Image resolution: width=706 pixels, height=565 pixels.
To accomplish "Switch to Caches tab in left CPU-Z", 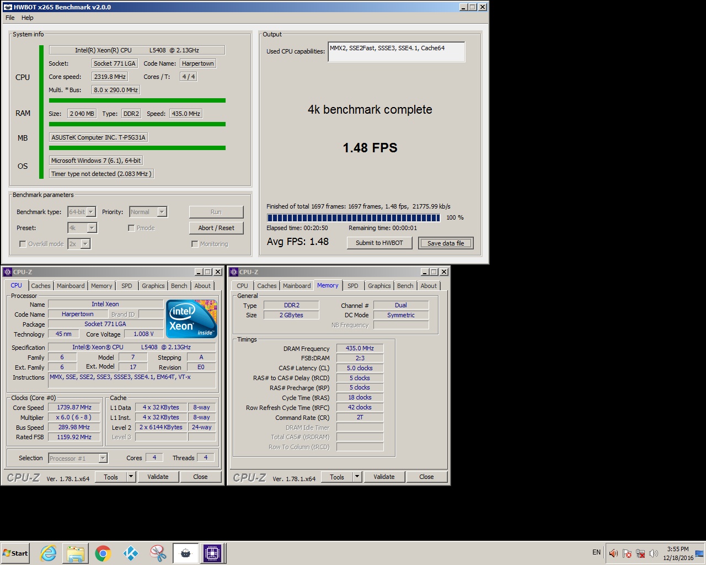I will (41, 286).
